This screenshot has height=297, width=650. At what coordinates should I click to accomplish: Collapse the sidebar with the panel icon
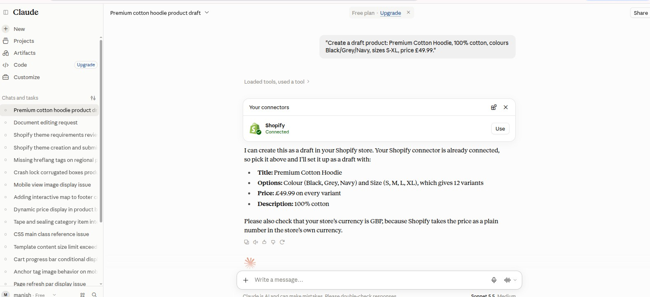(x=6, y=12)
